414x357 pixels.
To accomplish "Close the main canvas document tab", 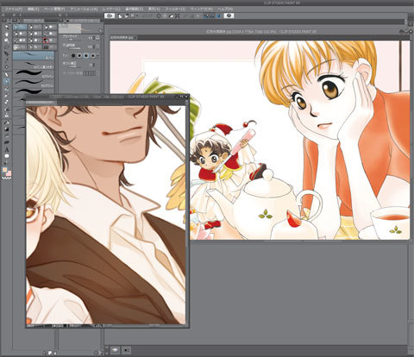I will coord(135,37).
